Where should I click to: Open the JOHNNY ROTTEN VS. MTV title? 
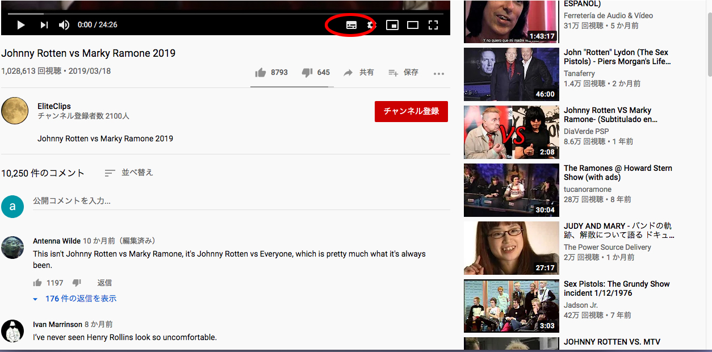(612, 342)
